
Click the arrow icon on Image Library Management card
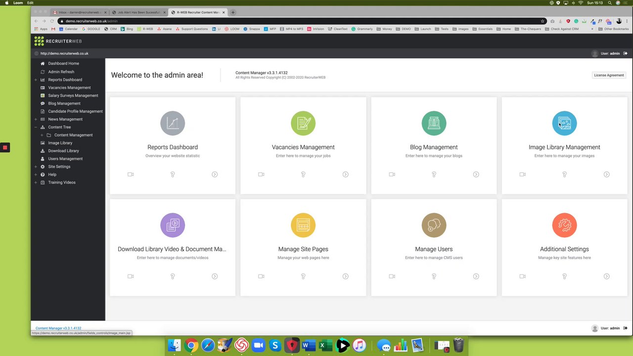point(606,174)
